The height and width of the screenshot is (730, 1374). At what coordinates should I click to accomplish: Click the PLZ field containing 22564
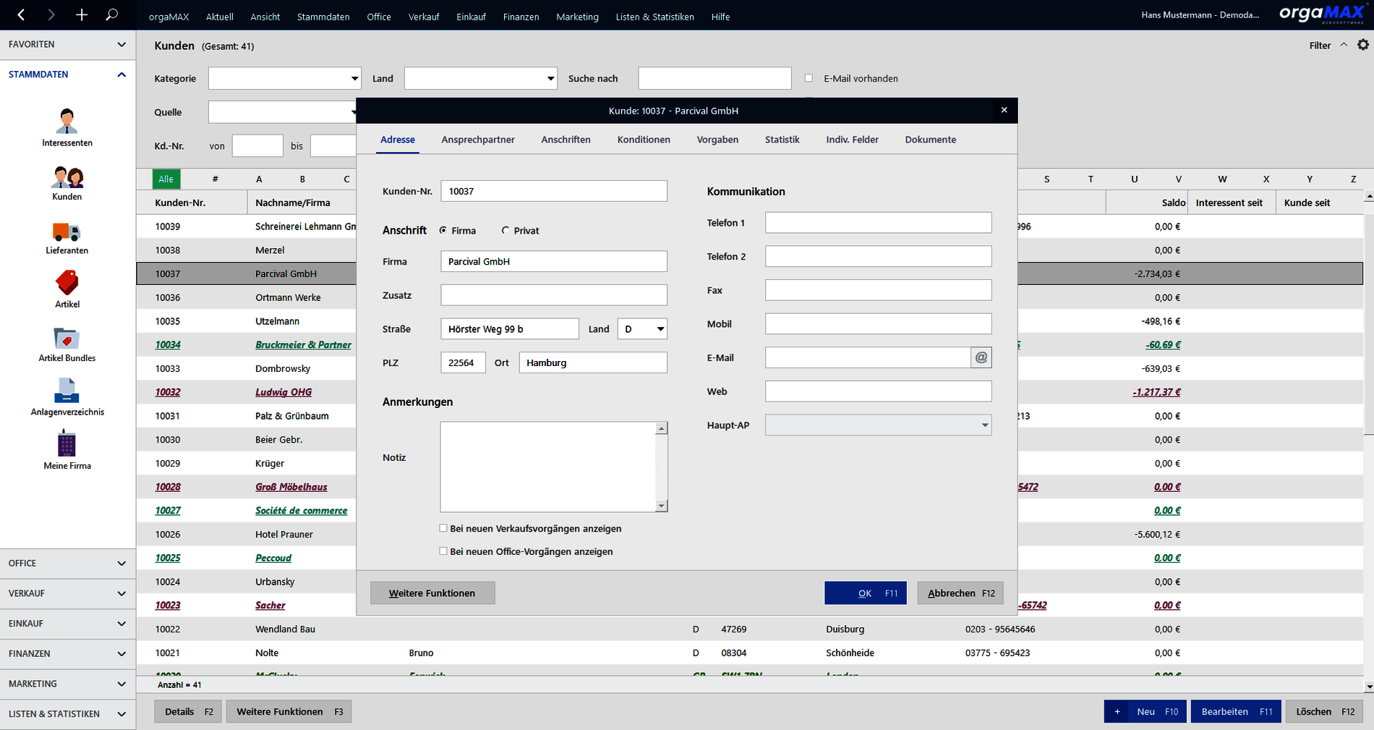click(463, 362)
